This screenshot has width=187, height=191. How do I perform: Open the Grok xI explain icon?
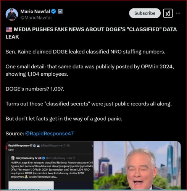click(168, 13)
